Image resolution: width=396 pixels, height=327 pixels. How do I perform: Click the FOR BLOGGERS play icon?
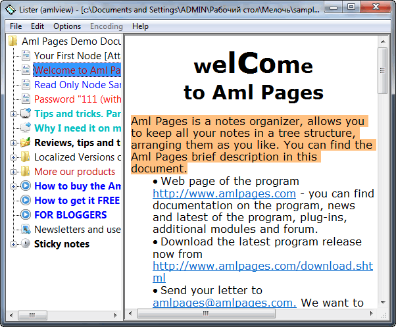(26, 214)
